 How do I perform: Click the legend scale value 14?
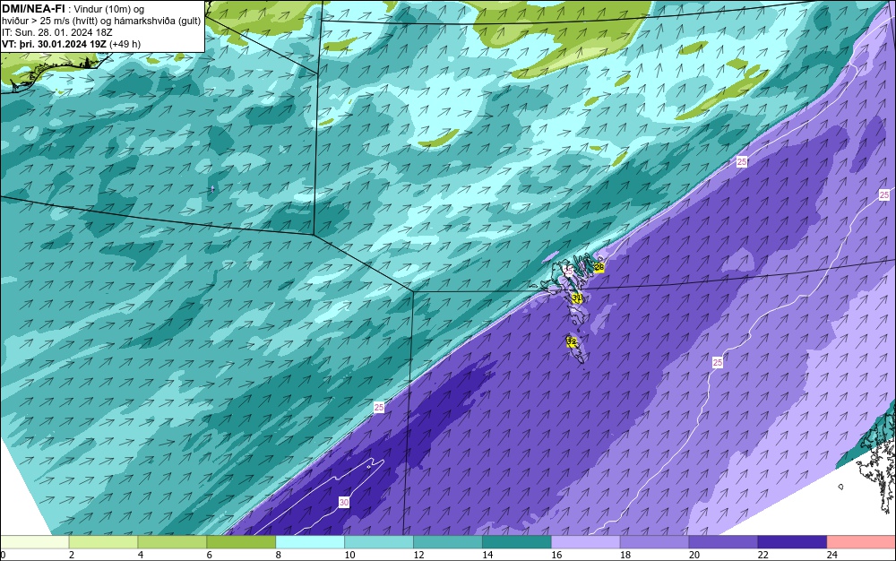487,555
